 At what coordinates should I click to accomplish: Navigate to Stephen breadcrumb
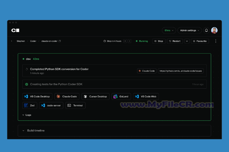[21, 41]
